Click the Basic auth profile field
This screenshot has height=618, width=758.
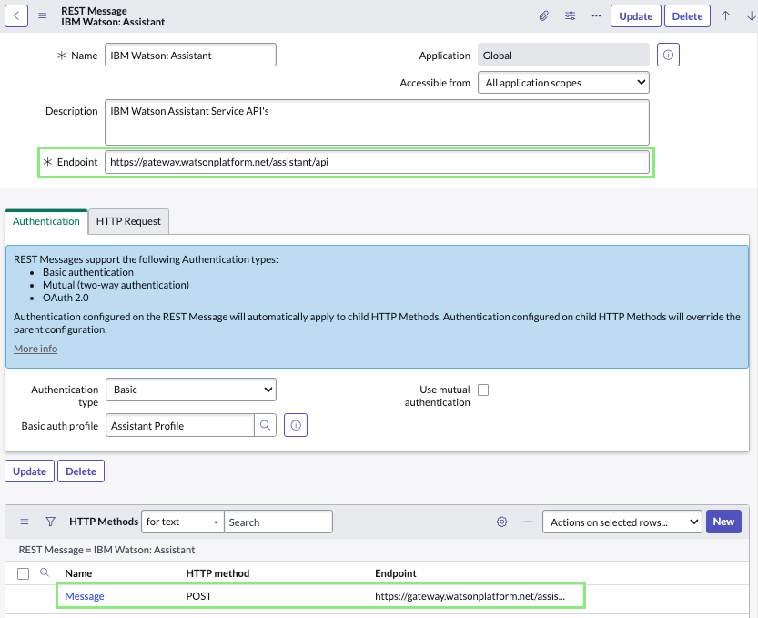pos(180,425)
